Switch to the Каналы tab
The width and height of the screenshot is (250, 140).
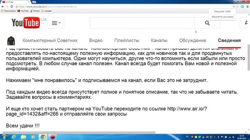[159, 40]
